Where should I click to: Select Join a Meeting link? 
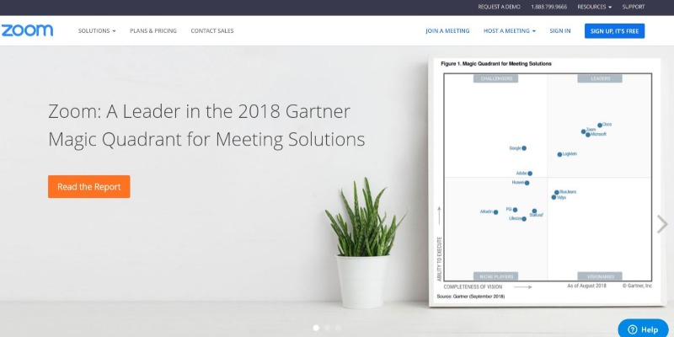[x=447, y=31]
